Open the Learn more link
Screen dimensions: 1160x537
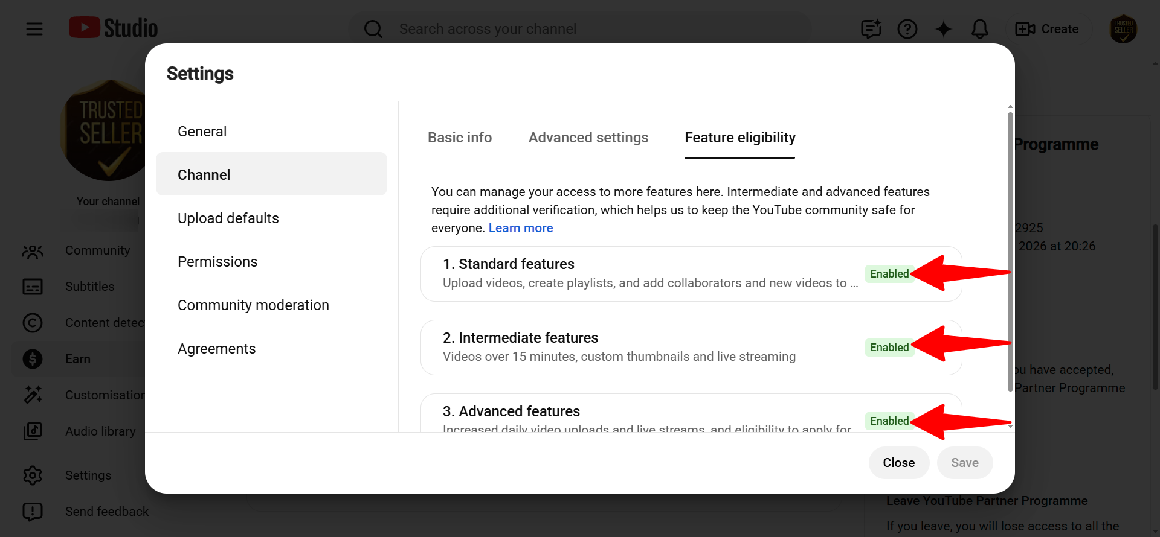[x=521, y=228]
